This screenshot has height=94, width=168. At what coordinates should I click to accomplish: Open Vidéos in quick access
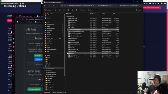click(47, 37)
